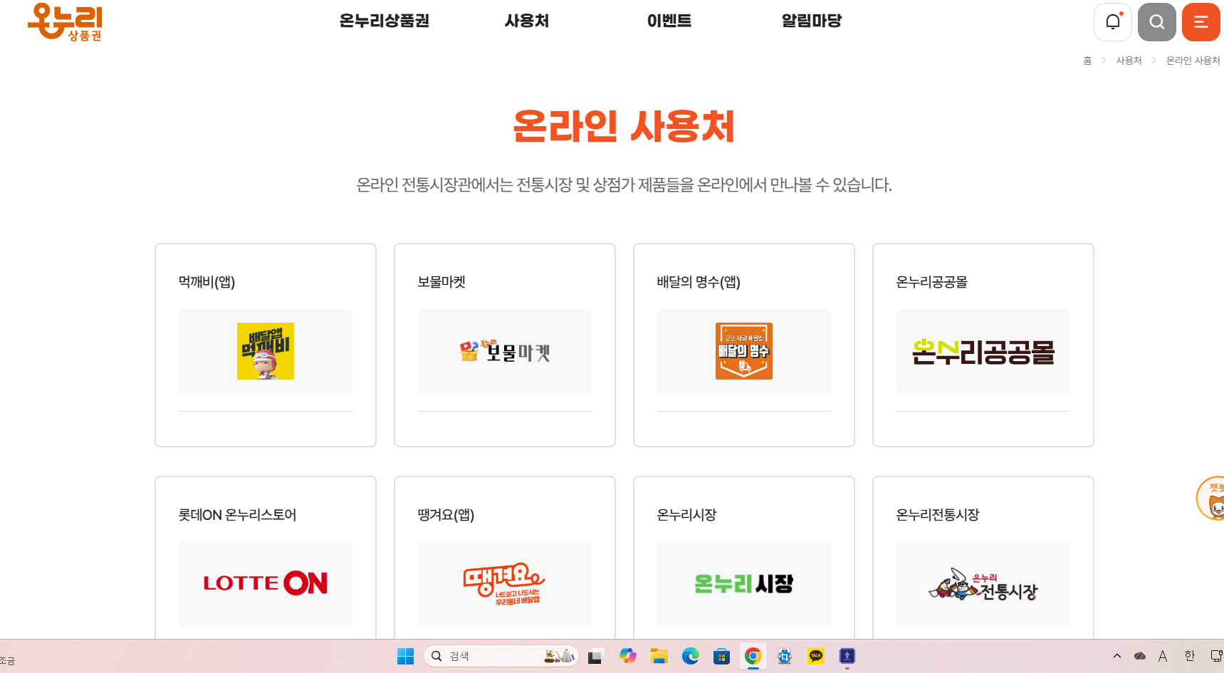Viewport: 1224px width, 673px height.
Task: Click the taskbar 검색 search box
Action: point(501,656)
